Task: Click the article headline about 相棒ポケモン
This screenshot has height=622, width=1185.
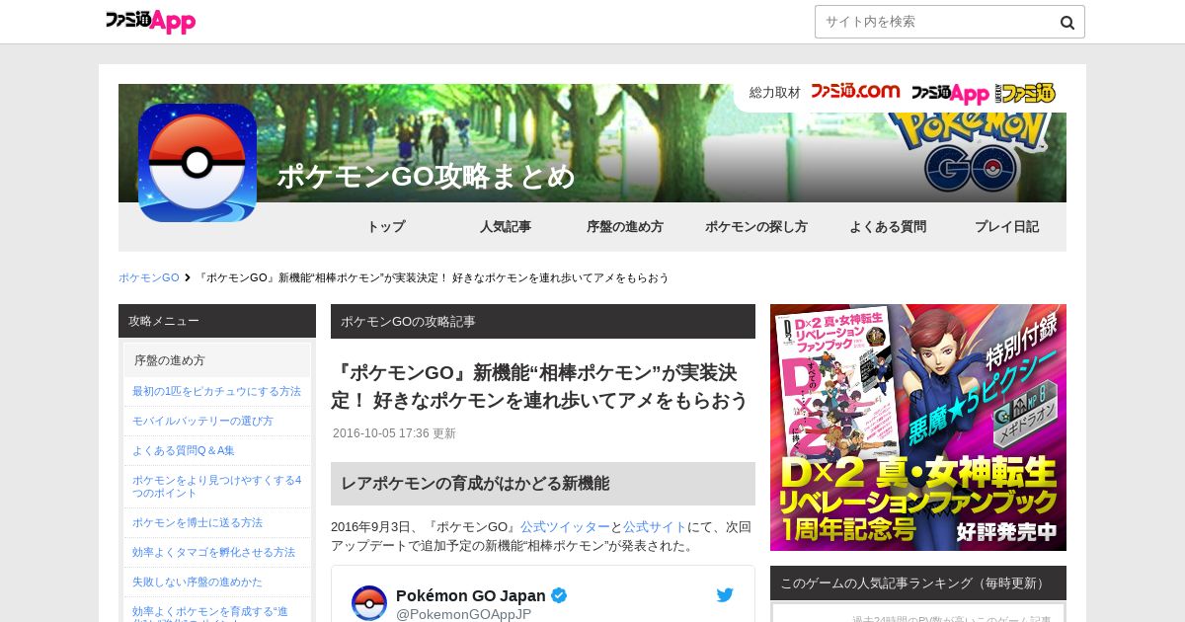Action: [540, 386]
